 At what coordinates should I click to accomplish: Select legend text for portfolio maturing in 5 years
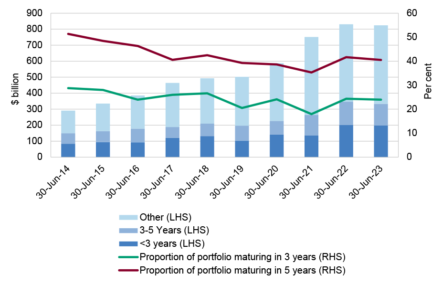(242, 270)
